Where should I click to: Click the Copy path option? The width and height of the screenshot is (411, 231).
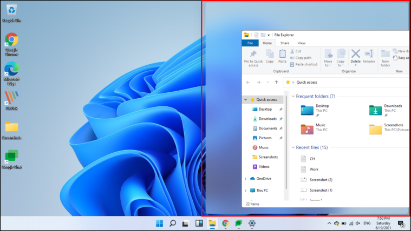coord(301,58)
